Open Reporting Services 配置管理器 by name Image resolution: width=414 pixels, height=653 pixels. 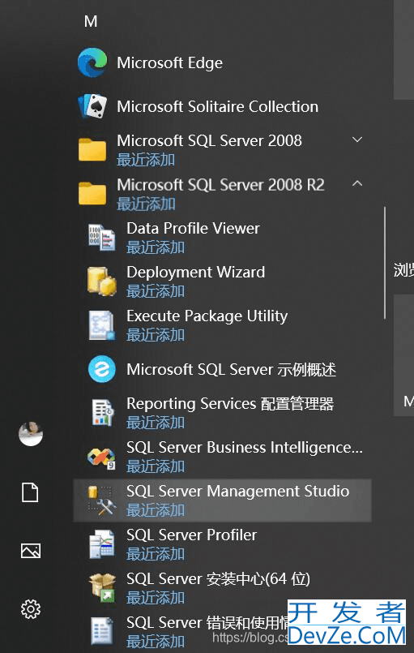(230, 403)
